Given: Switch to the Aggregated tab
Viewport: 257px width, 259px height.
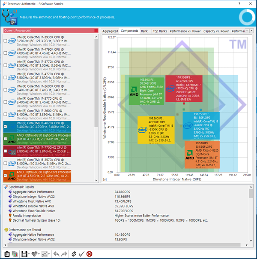Looking at the screenshot, I should coord(110,31).
